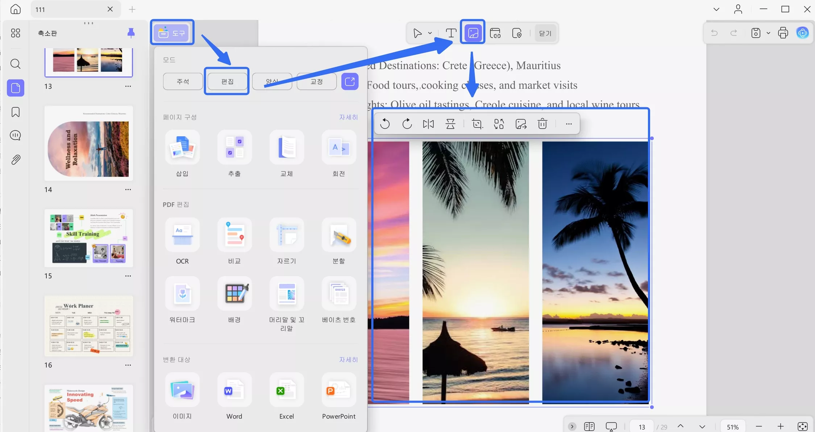Open the 분할 split tool

[339, 241]
